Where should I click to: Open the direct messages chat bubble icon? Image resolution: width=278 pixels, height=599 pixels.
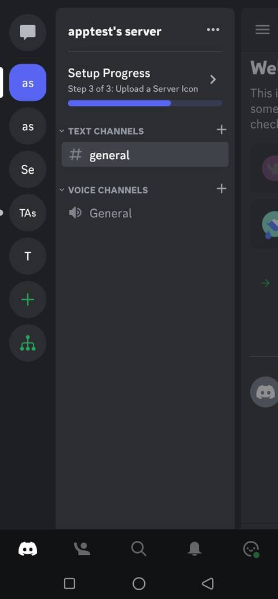click(x=28, y=33)
